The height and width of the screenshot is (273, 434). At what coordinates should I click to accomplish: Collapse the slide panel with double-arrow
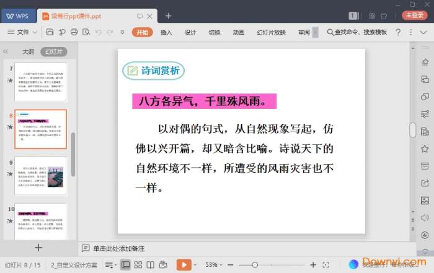(x=6, y=51)
